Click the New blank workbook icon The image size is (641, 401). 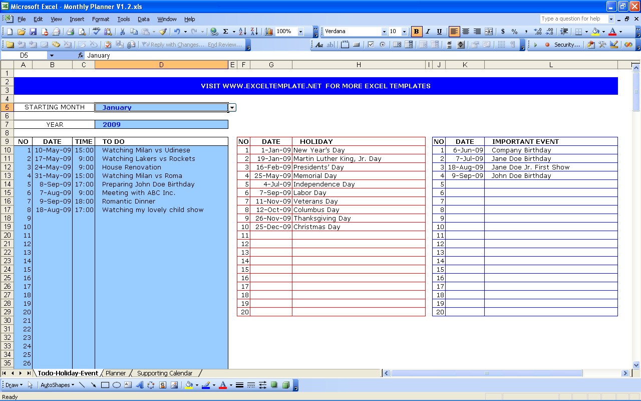(10, 32)
